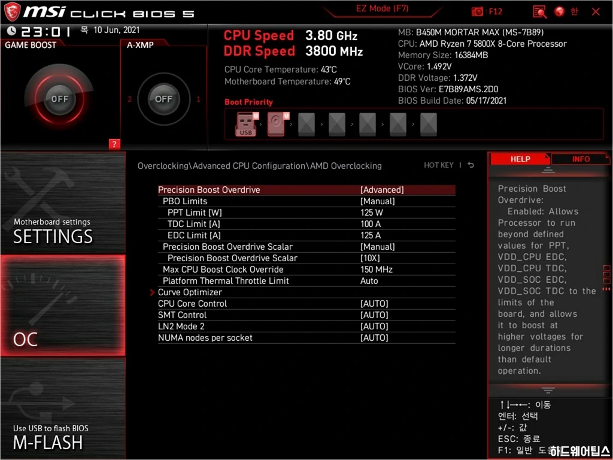Choose the seventh empty boot priority slot
Viewport: 613px width, 460px height.
[428, 125]
